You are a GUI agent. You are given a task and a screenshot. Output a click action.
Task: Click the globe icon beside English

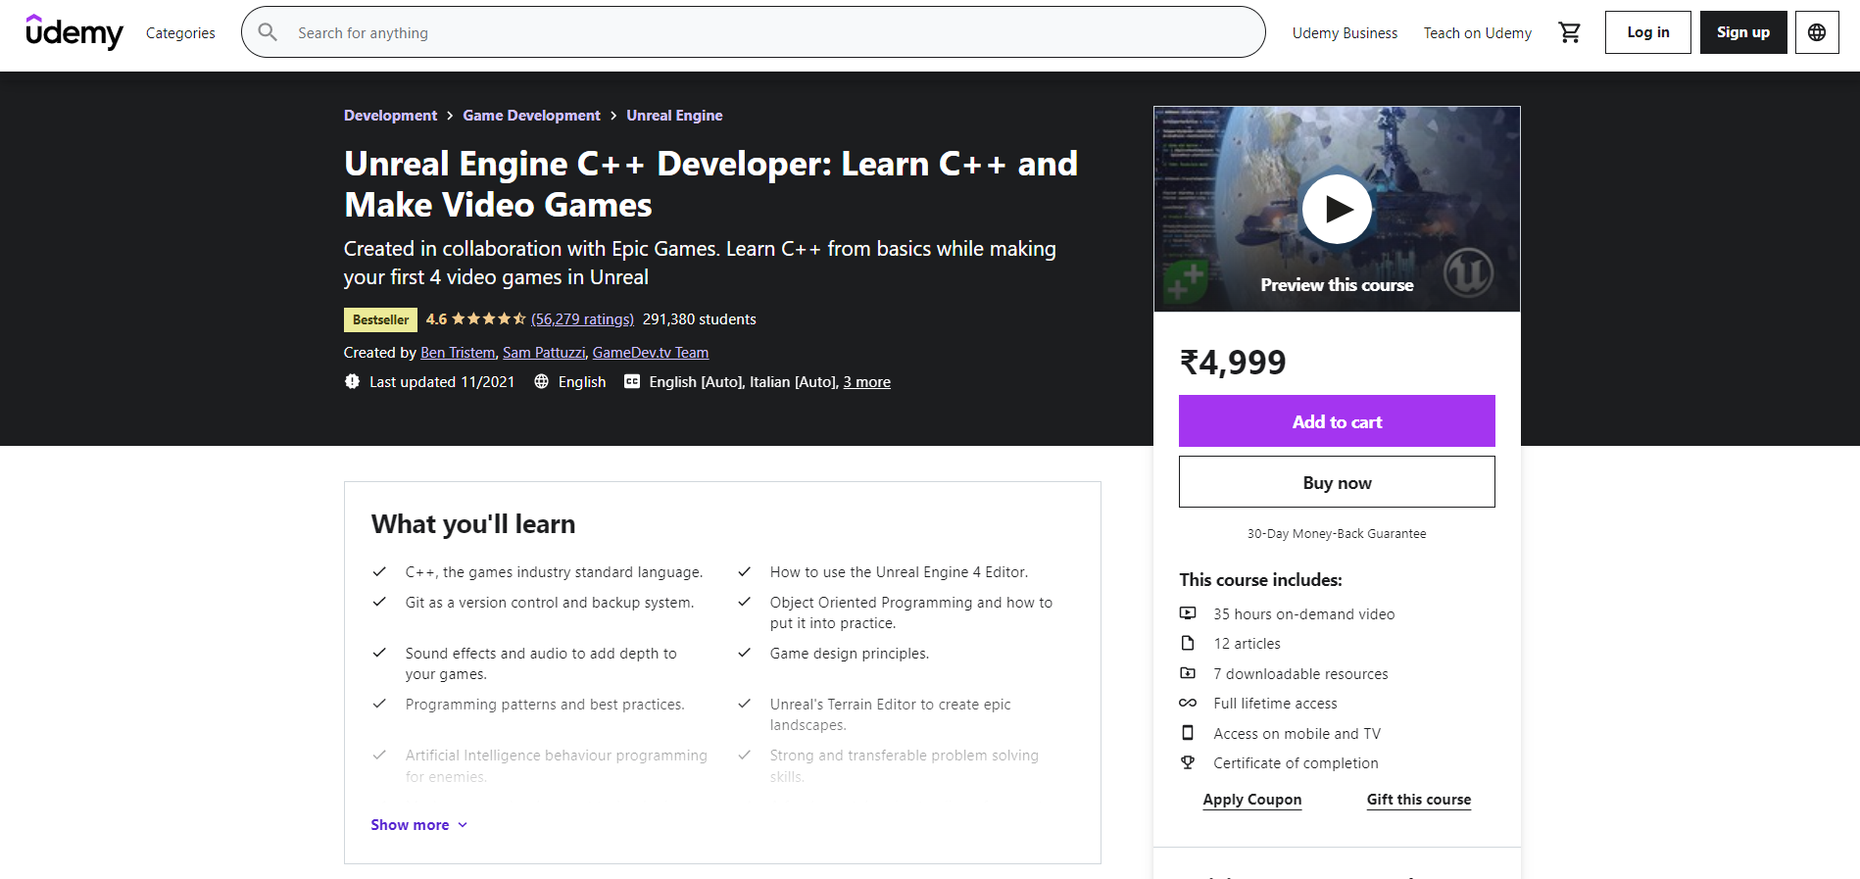pos(541,381)
